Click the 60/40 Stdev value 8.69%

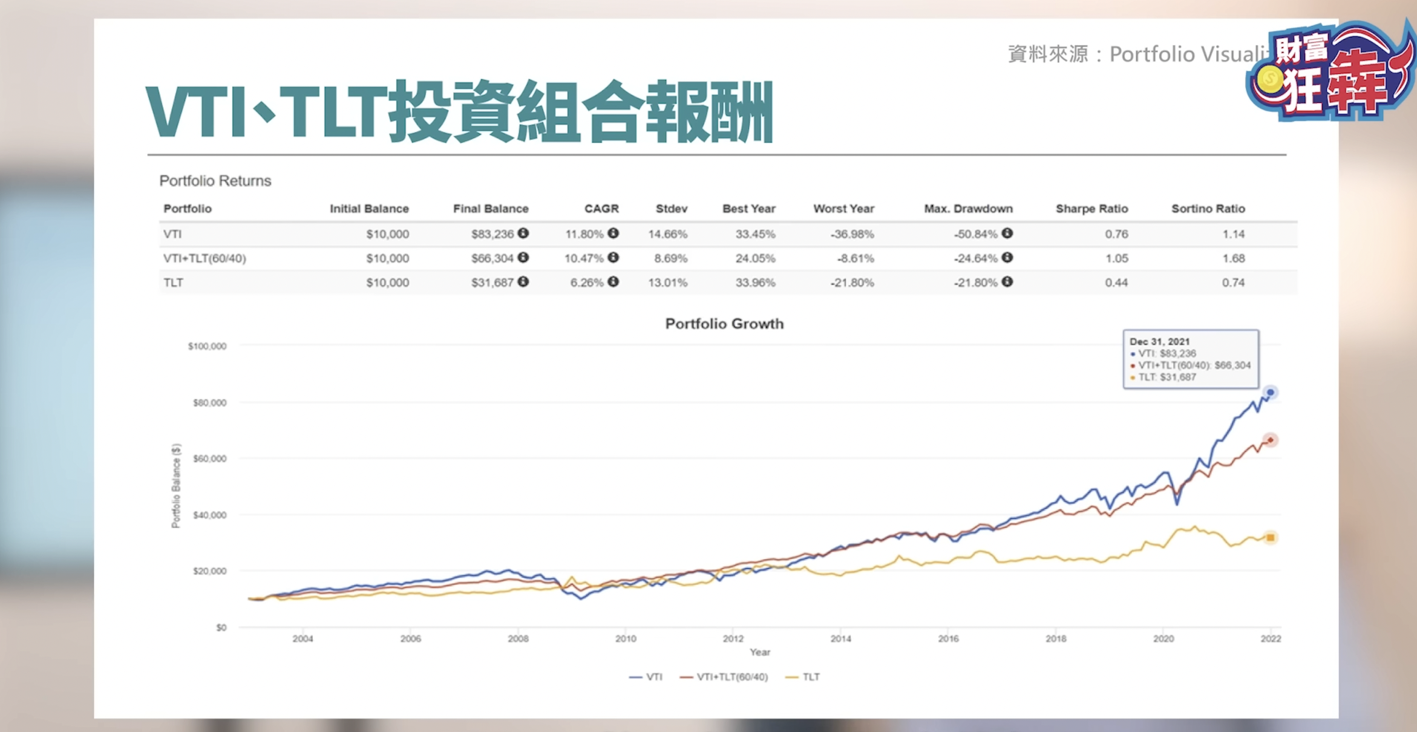[671, 258]
